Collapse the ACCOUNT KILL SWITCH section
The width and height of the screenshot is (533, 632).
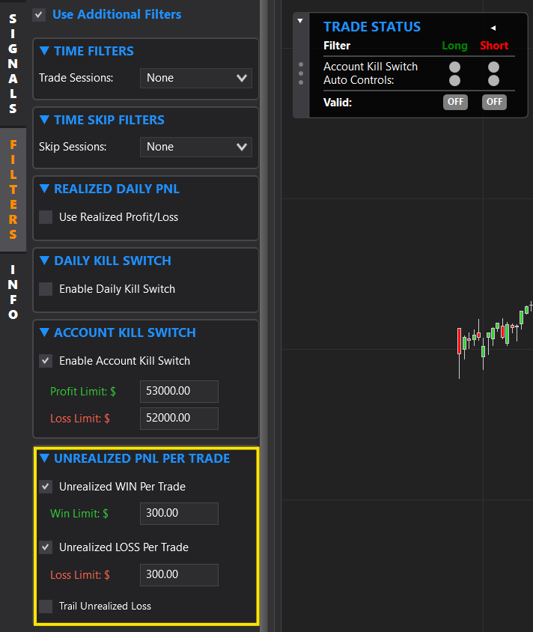tap(44, 332)
